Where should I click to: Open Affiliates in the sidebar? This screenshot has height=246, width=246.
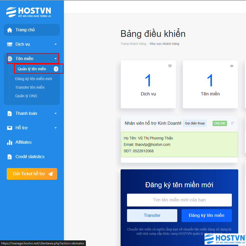32,142
